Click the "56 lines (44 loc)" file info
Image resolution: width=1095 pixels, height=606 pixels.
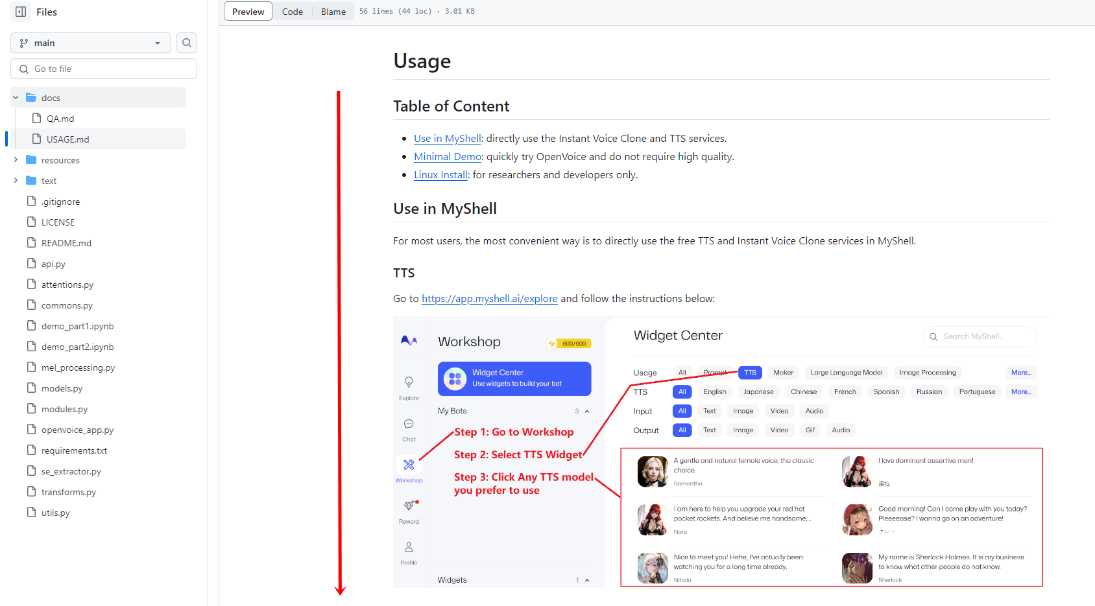[x=395, y=11]
